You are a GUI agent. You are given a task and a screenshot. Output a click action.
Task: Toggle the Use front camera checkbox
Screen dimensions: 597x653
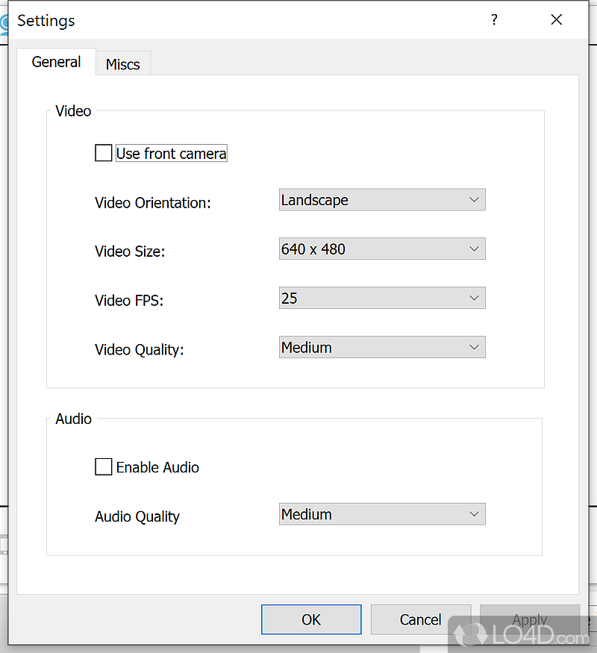point(104,154)
